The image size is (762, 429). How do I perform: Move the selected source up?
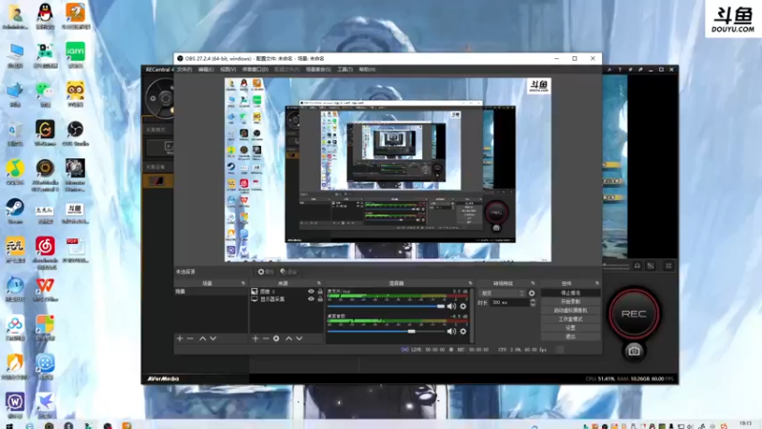click(289, 338)
